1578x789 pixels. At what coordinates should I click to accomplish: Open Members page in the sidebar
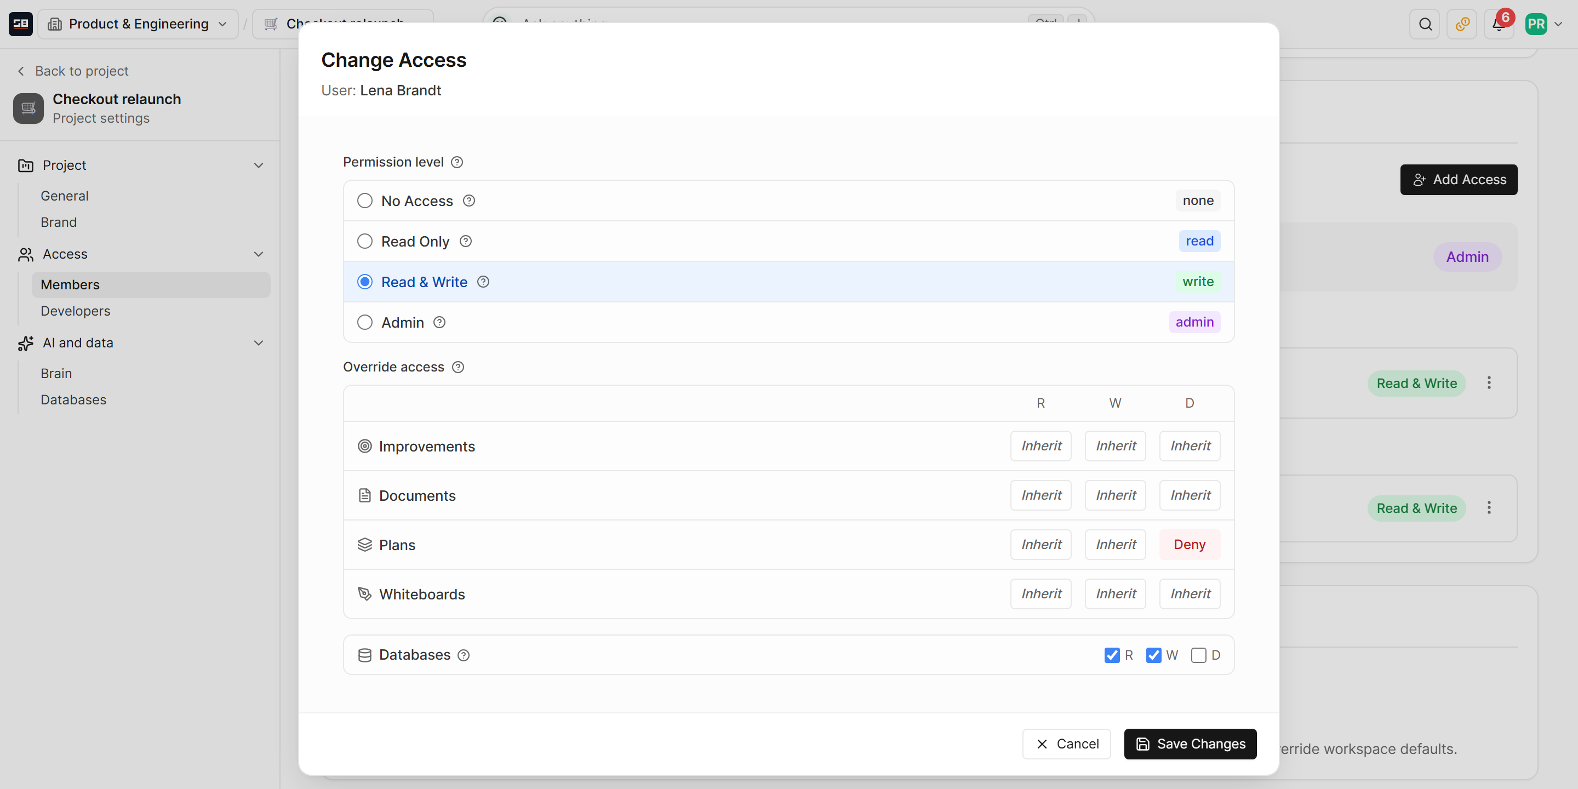(x=151, y=285)
